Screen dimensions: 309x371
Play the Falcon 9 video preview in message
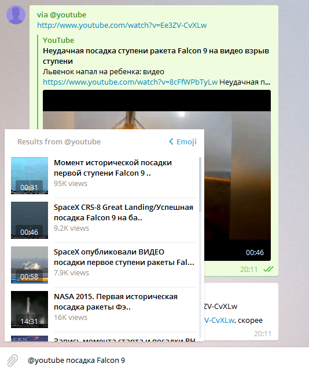tap(237, 175)
